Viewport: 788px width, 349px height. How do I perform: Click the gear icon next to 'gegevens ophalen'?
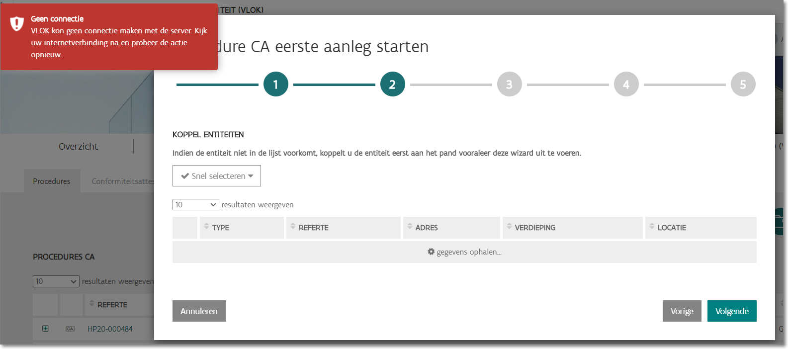tap(431, 252)
